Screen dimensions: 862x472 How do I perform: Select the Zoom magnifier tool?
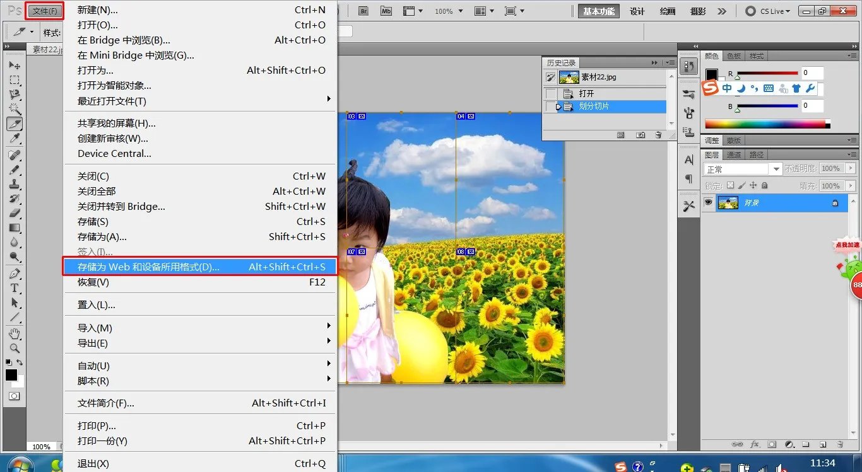point(15,348)
